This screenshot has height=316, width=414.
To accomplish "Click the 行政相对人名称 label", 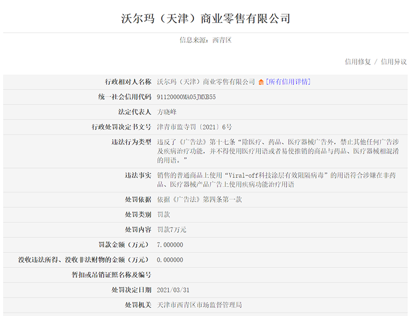I will coord(128,82).
